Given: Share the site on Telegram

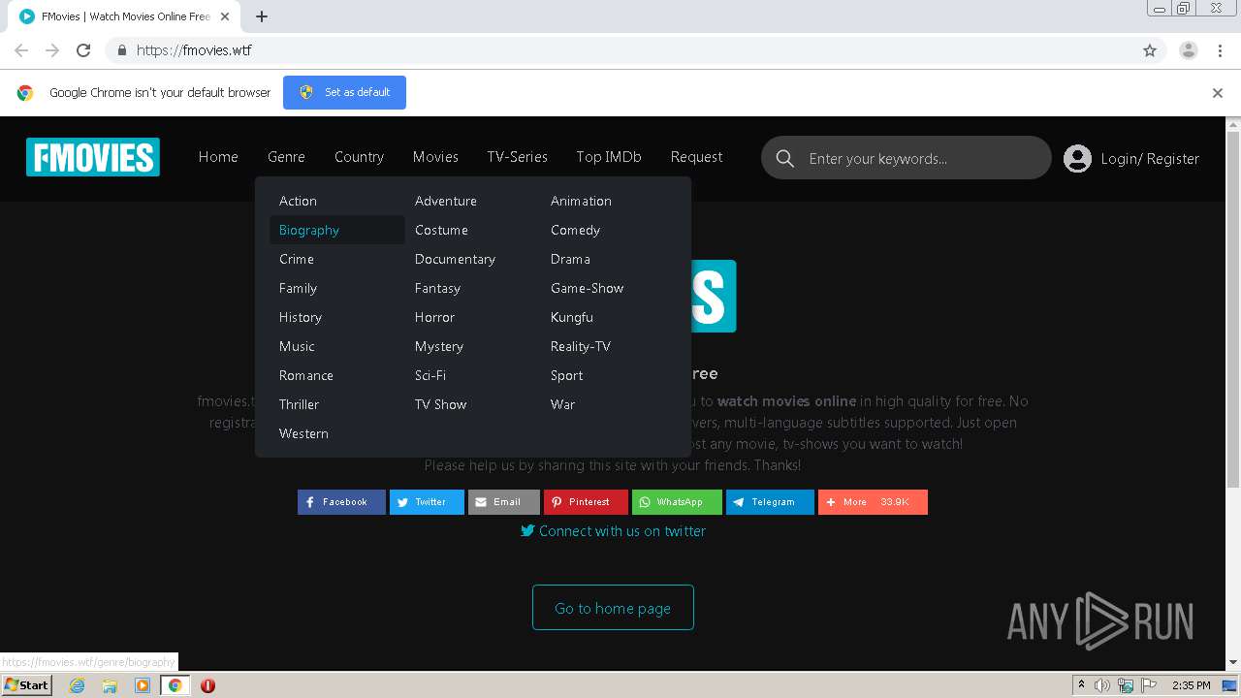Looking at the screenshot, I should point(770,502).
